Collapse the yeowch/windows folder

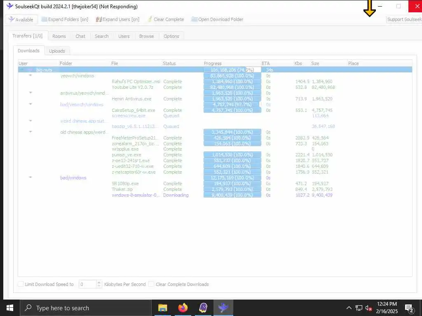point(30,76)
